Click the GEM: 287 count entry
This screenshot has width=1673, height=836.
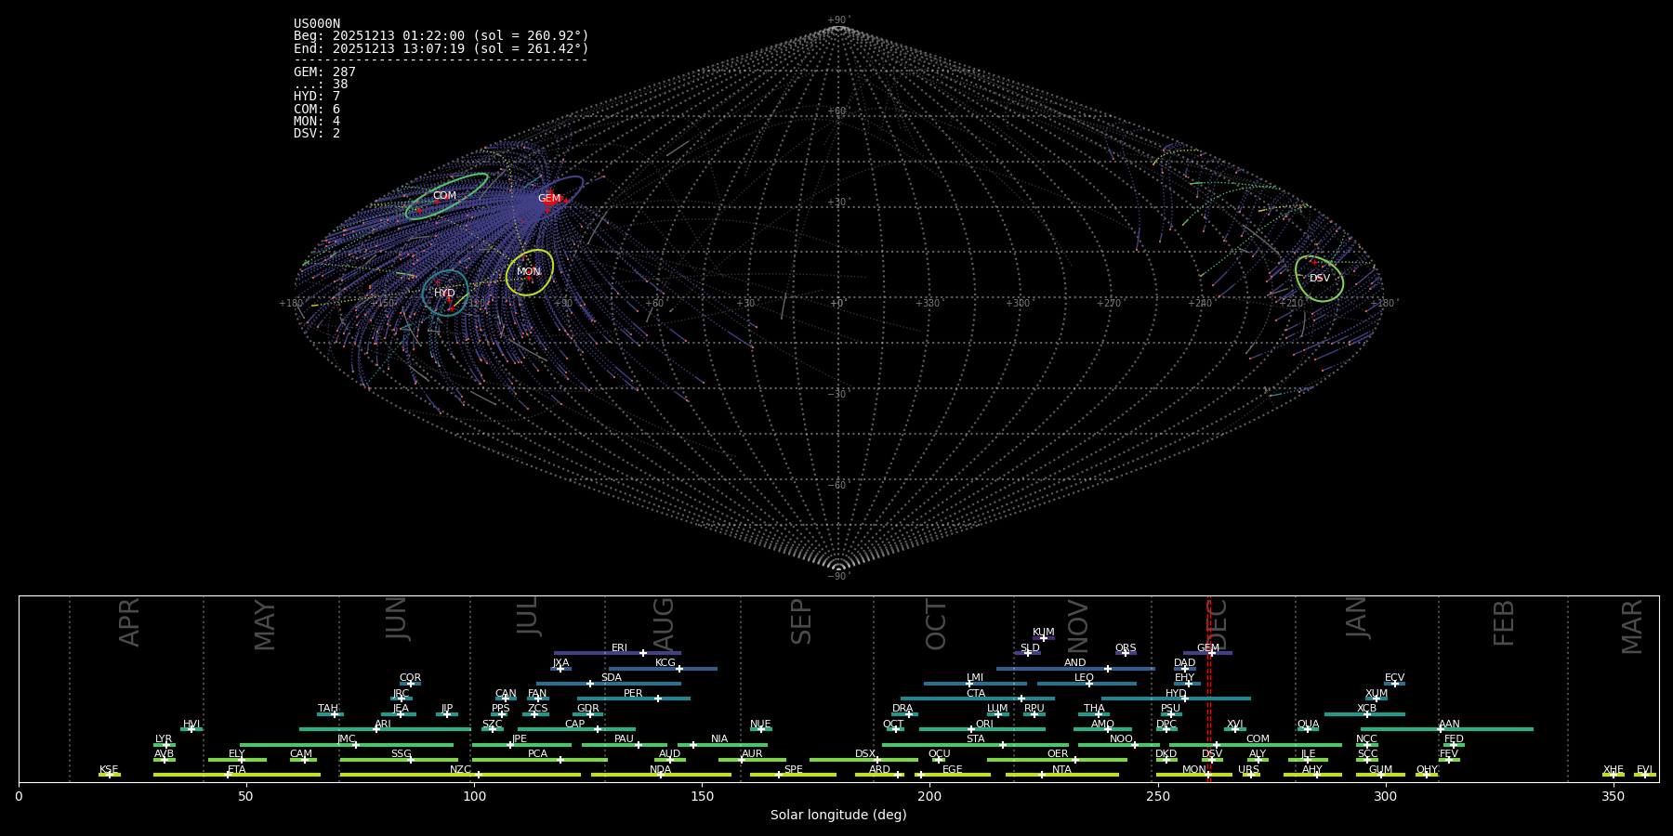pyautogui.click(x=324, y=72)
